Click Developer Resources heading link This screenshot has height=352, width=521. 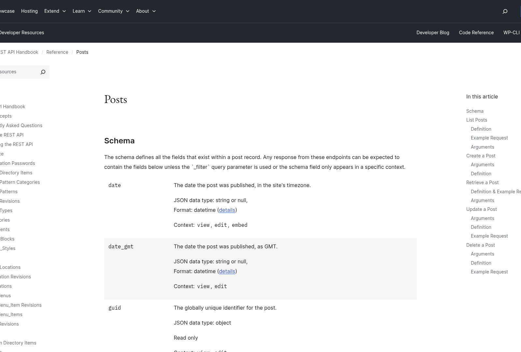coord(22,33)
